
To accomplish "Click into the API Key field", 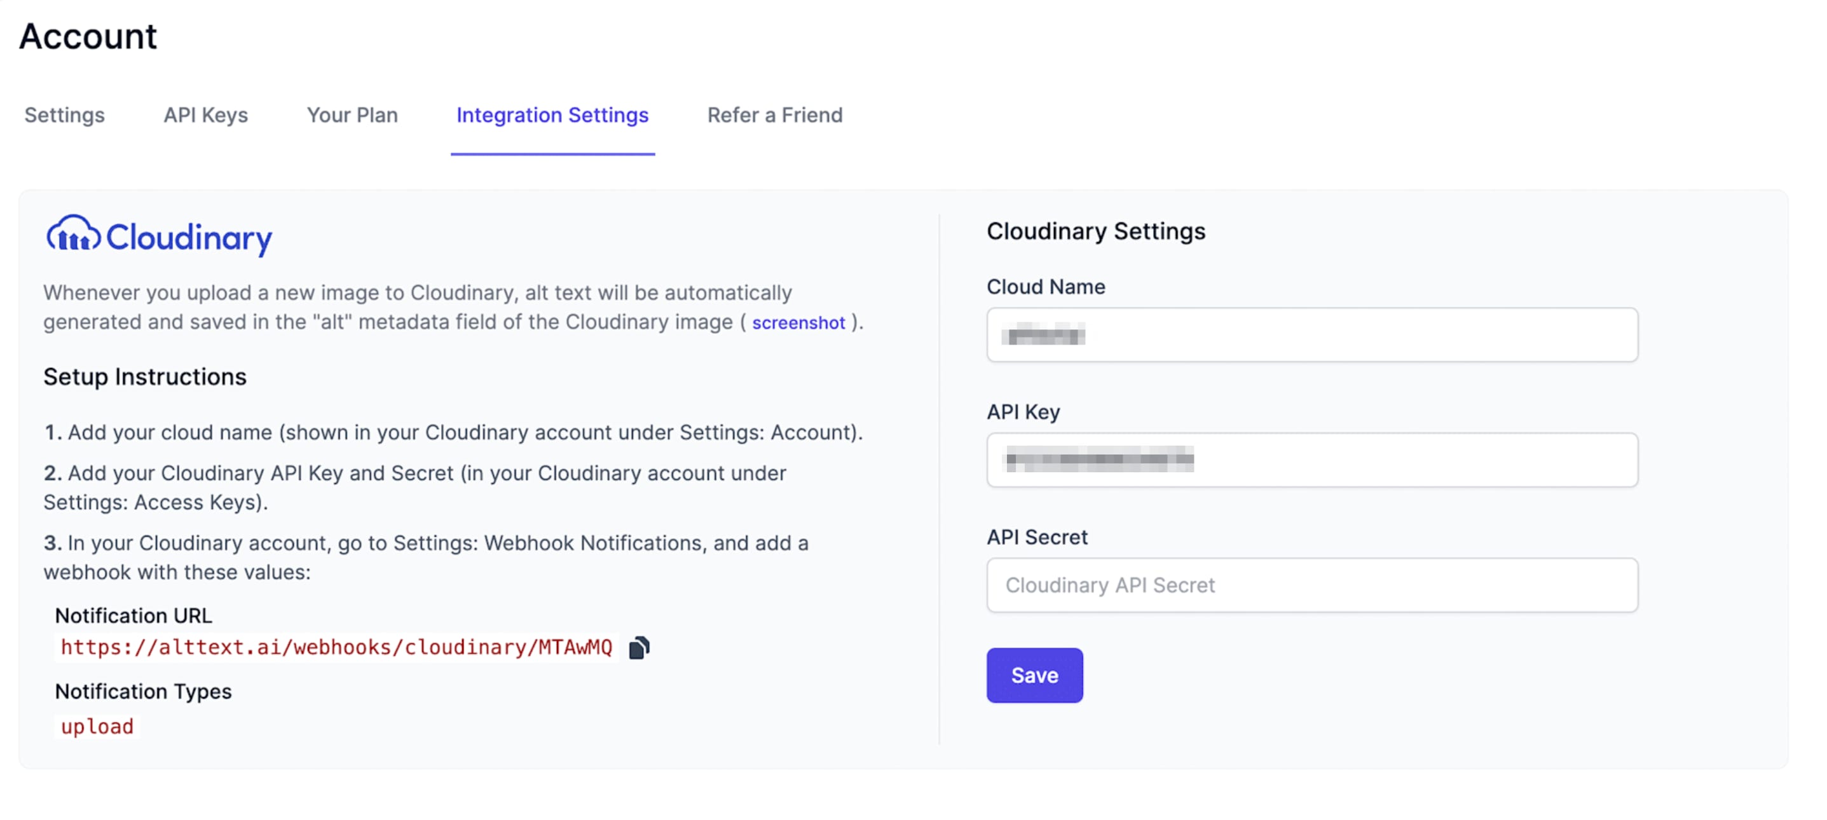I will pos(1311,460).
